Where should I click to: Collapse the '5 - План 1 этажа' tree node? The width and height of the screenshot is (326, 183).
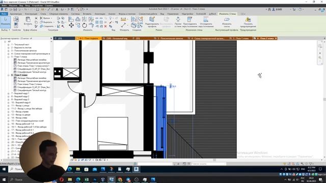pos(9,56)
